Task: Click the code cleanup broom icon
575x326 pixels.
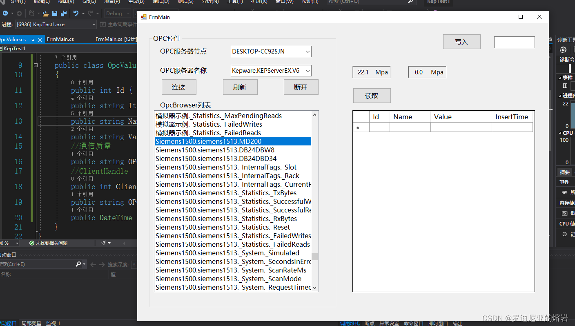Action: pyautogui.click(x=104, y=243)
